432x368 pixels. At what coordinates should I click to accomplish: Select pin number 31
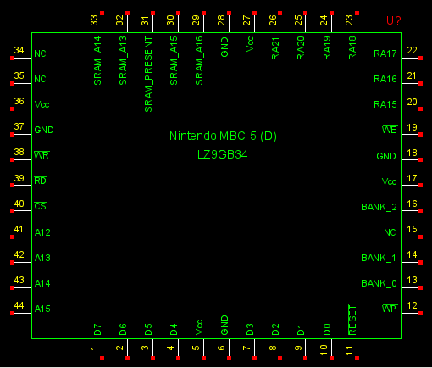[145, 20]
